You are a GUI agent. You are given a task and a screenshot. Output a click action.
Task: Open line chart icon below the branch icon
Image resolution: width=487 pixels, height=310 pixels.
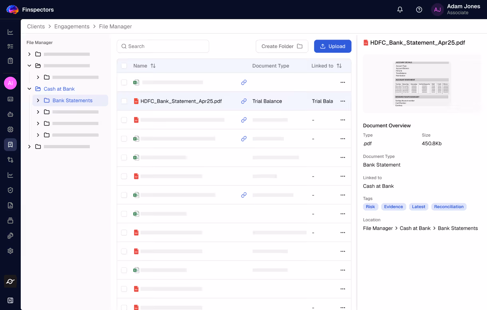10,175
